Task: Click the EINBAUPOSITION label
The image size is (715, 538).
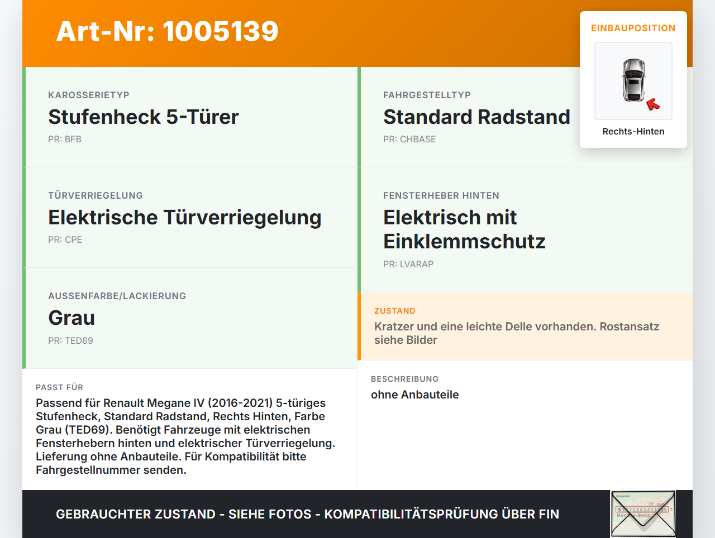Action: coord(633,28)
